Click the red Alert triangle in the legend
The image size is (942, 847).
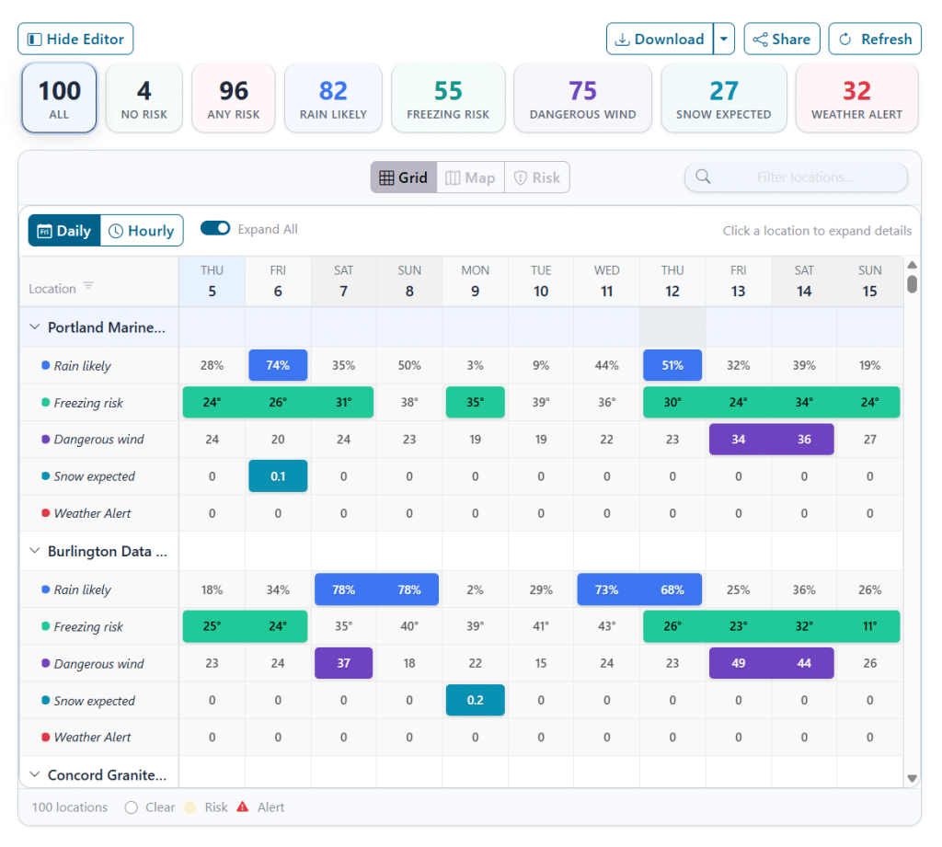point(243,807)
